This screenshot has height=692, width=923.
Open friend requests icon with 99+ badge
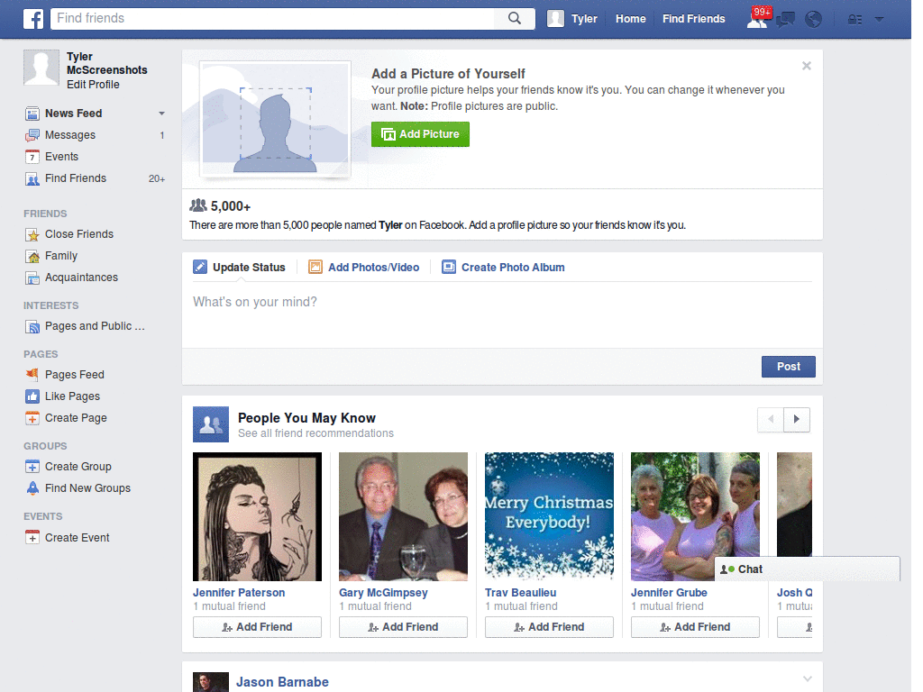point(757,19)
